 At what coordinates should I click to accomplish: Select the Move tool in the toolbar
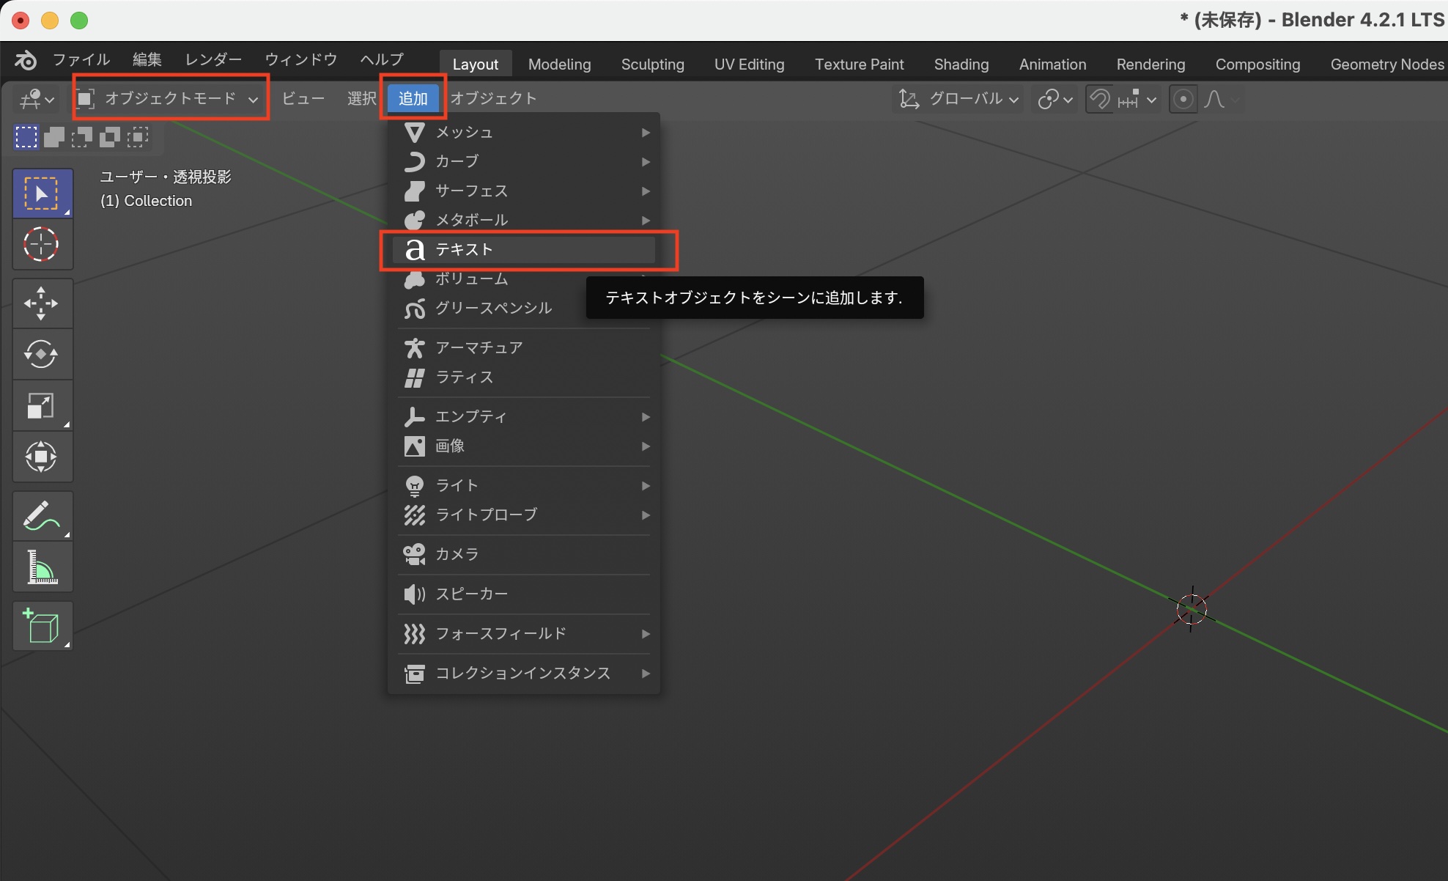pyautogui.click(x=42, y=303)
